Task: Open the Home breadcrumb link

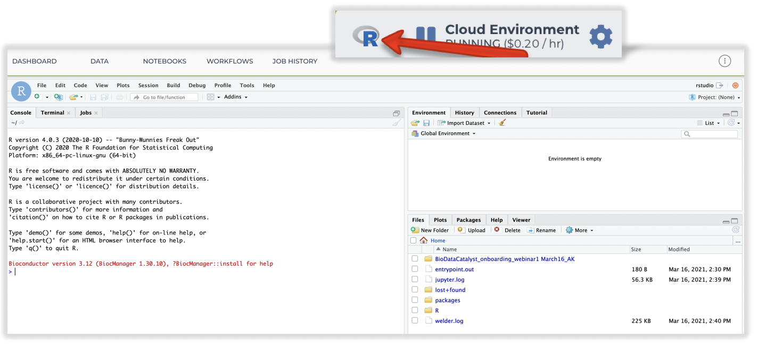Action: pyautogui.click(x=438, y=241)
